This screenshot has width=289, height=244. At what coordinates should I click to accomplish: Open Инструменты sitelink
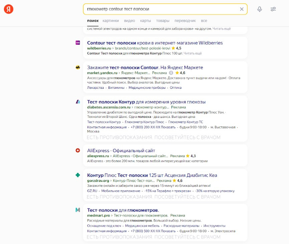pyautogui.click(x=214, y=226)
